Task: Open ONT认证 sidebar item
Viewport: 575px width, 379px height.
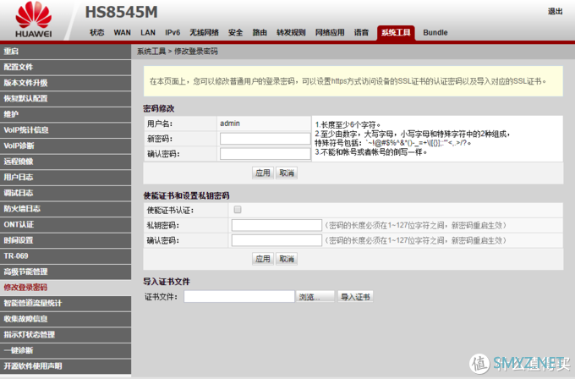Action: (x=65, y=224)
